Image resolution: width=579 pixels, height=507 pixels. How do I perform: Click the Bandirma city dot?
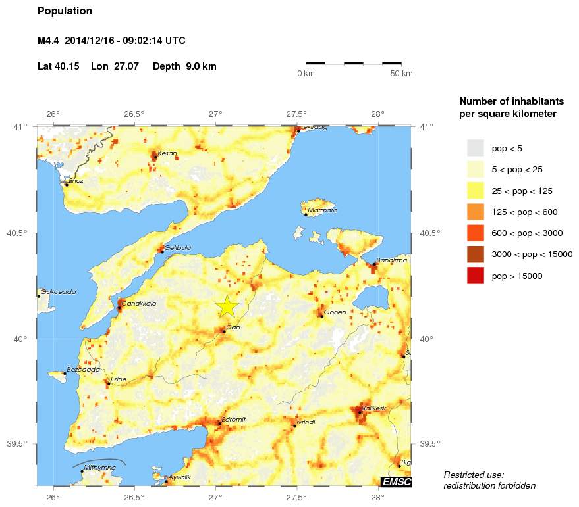coord(374,264)
